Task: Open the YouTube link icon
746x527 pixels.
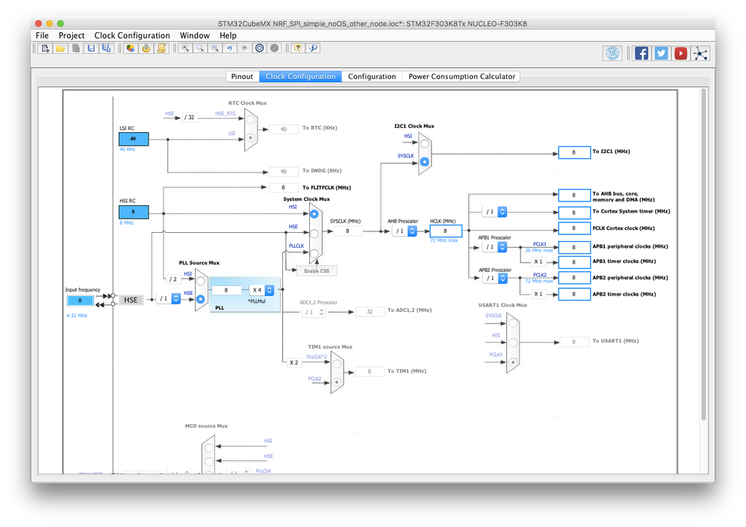Action: [681, 53]
